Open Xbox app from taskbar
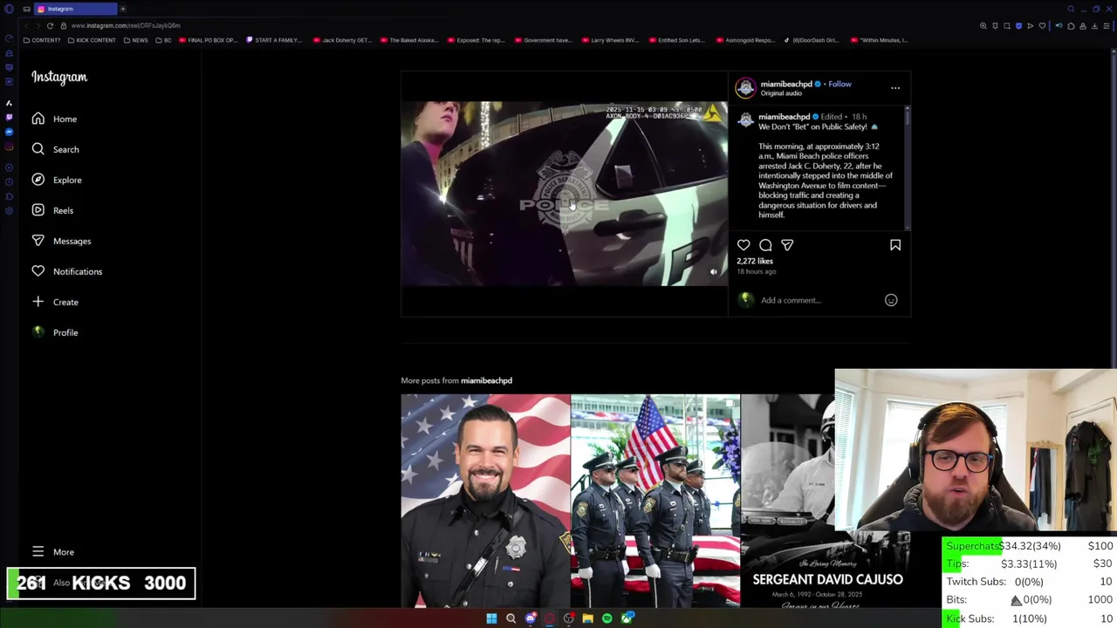This screenshot has width=1117, height=628. pos(627,618)
